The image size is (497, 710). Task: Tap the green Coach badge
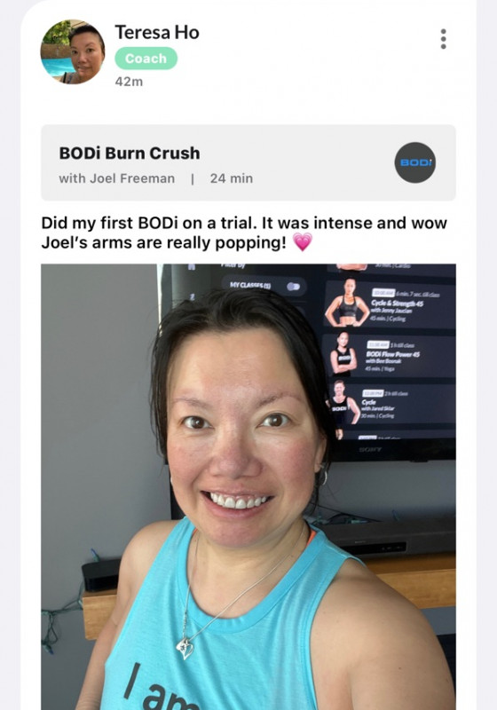pyautogui.click(x=146, y=59)
